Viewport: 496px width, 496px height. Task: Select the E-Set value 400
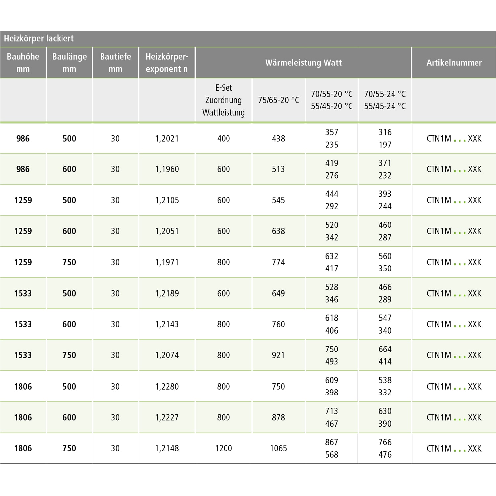224,138
